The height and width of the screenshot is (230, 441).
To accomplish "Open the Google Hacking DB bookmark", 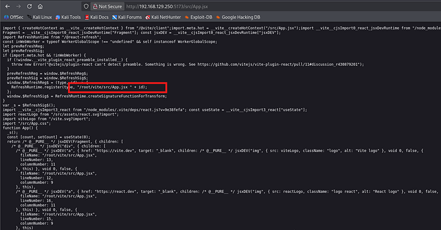I will click(238, 17).
